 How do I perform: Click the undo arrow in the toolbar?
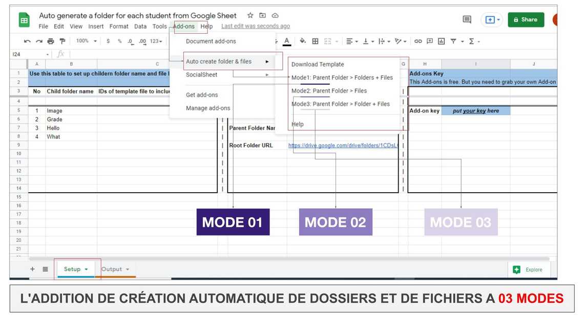click(27, 41)
